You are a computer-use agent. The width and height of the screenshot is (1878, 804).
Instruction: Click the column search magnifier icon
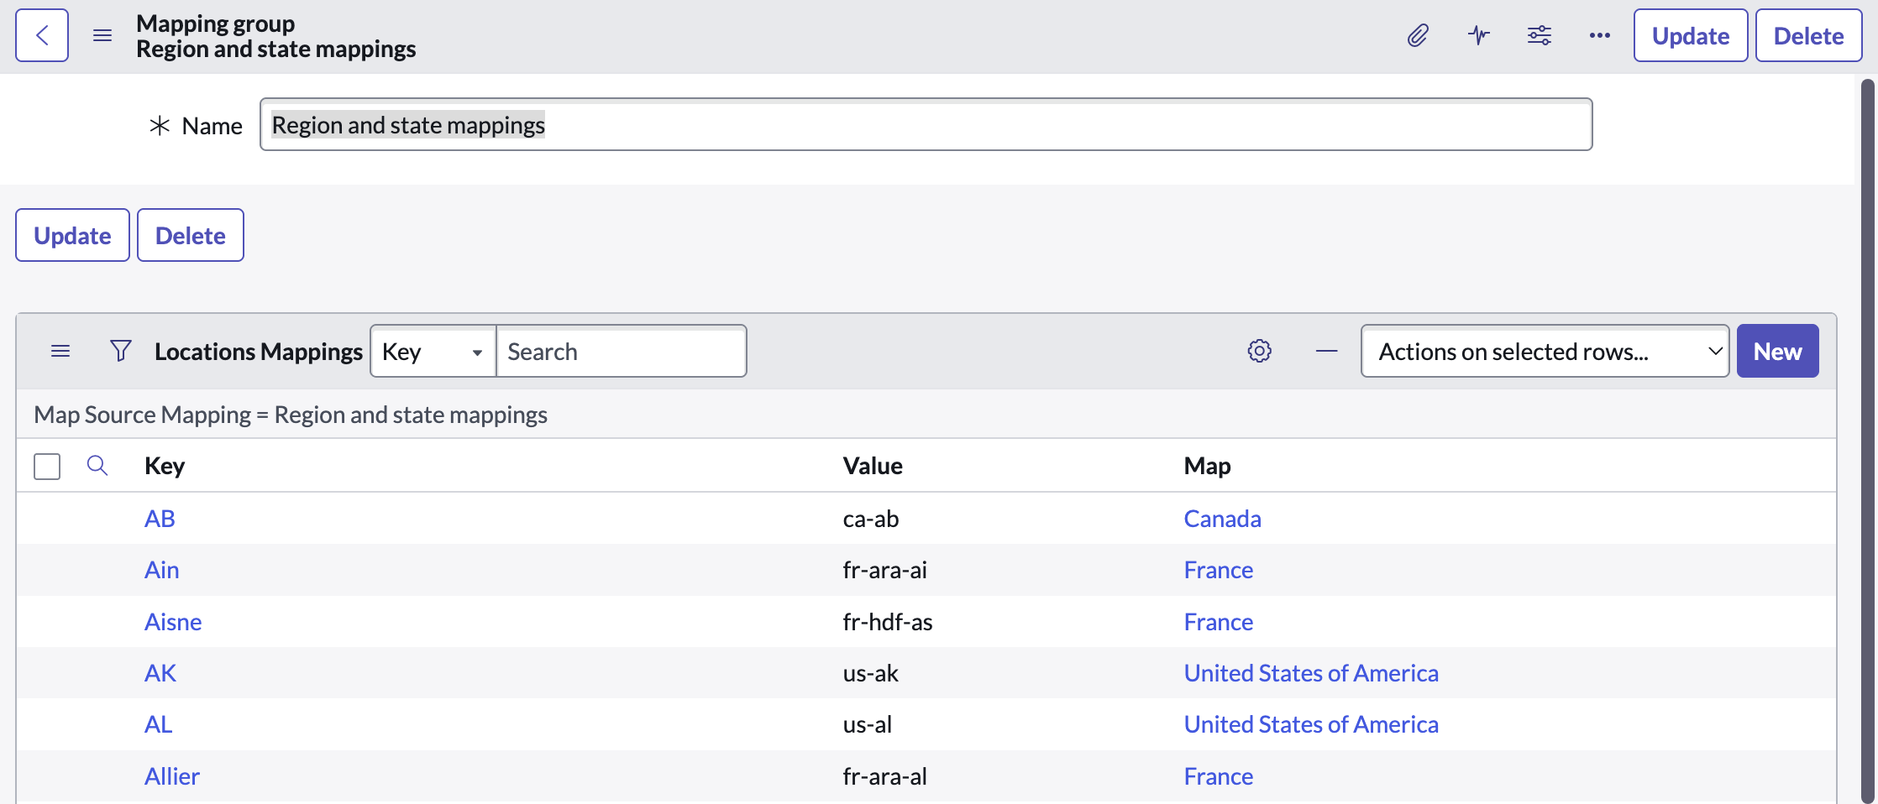(97, 466)
